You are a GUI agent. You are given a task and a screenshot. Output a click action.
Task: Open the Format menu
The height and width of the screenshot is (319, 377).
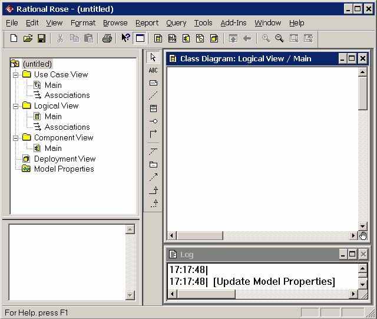tap(82, 23)
